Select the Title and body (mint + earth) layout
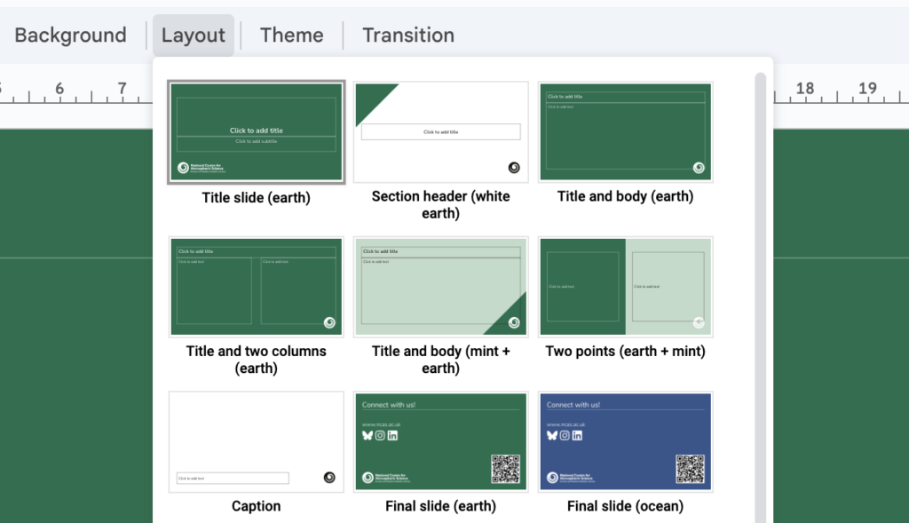The height and width of the screenshot is (523, 909). [440, 287]
